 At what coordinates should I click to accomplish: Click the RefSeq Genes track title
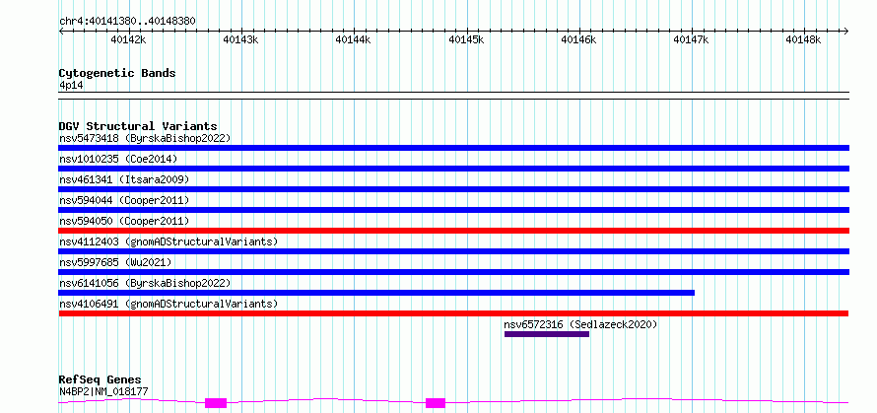click(101, 380)
